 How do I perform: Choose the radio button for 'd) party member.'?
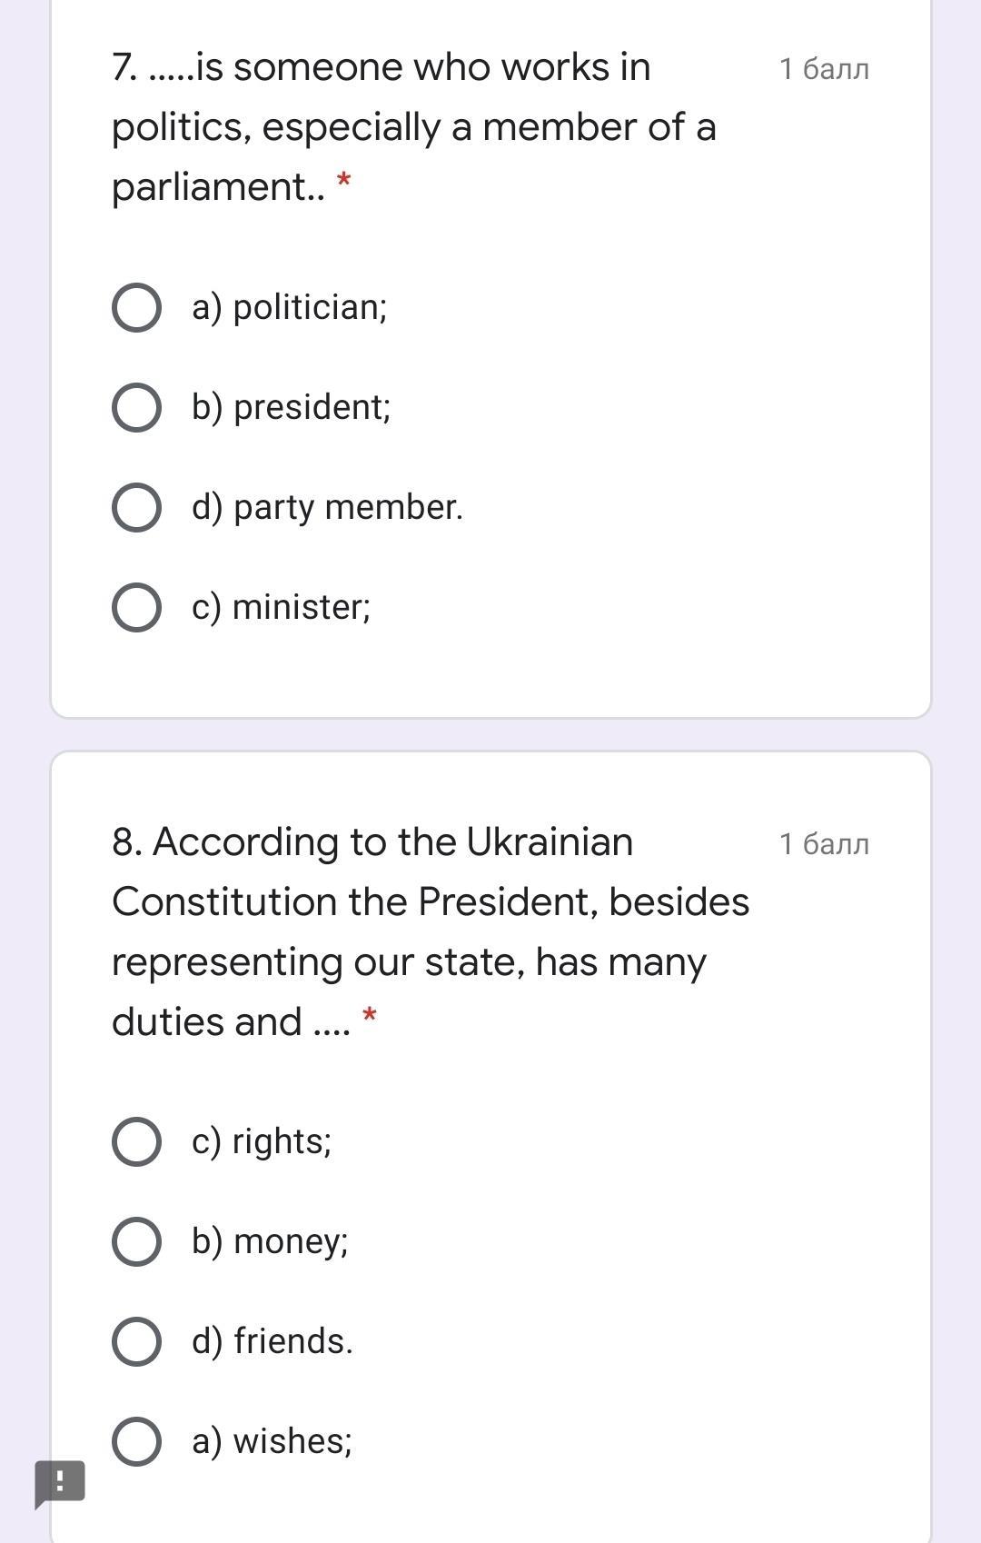[x=137, y=507]
